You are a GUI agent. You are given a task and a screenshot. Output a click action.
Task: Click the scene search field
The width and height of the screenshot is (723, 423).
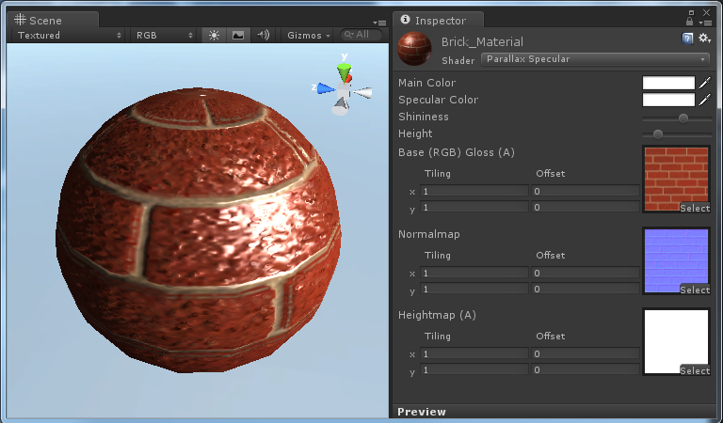pos(361,35)
